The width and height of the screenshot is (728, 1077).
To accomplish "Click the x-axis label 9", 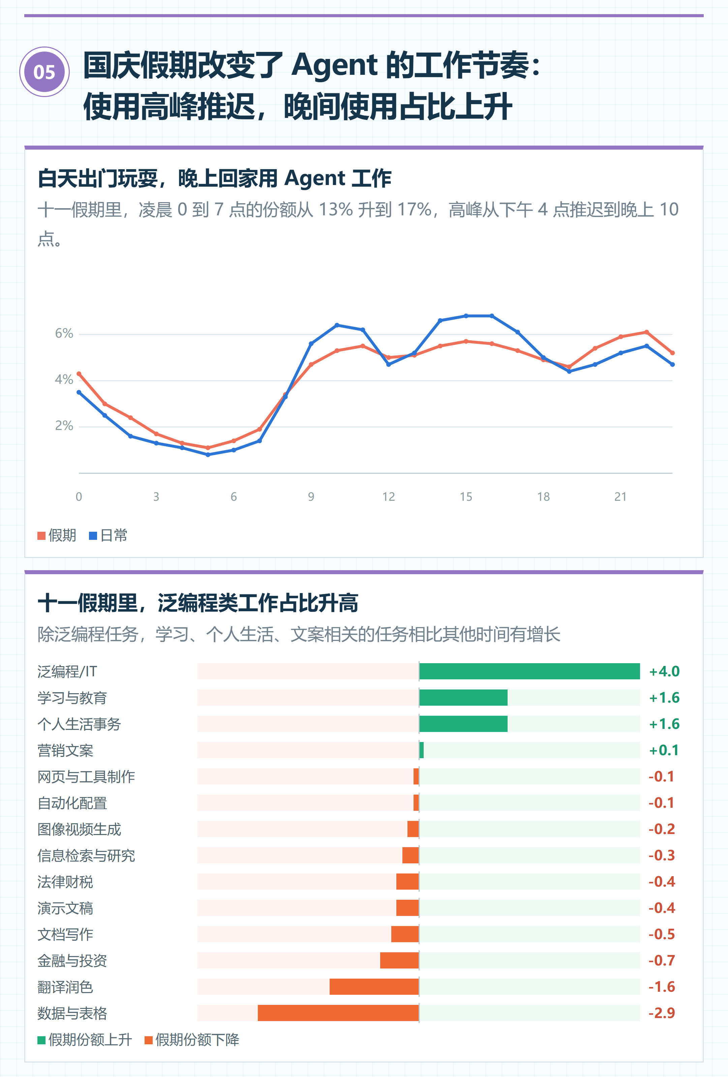I will pyautogui.click(x=311, y=497).
